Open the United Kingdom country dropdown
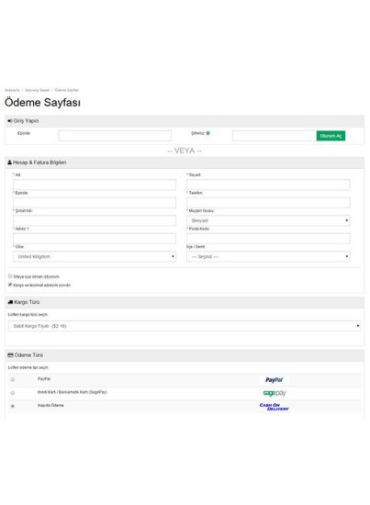 tap(95, 257)
